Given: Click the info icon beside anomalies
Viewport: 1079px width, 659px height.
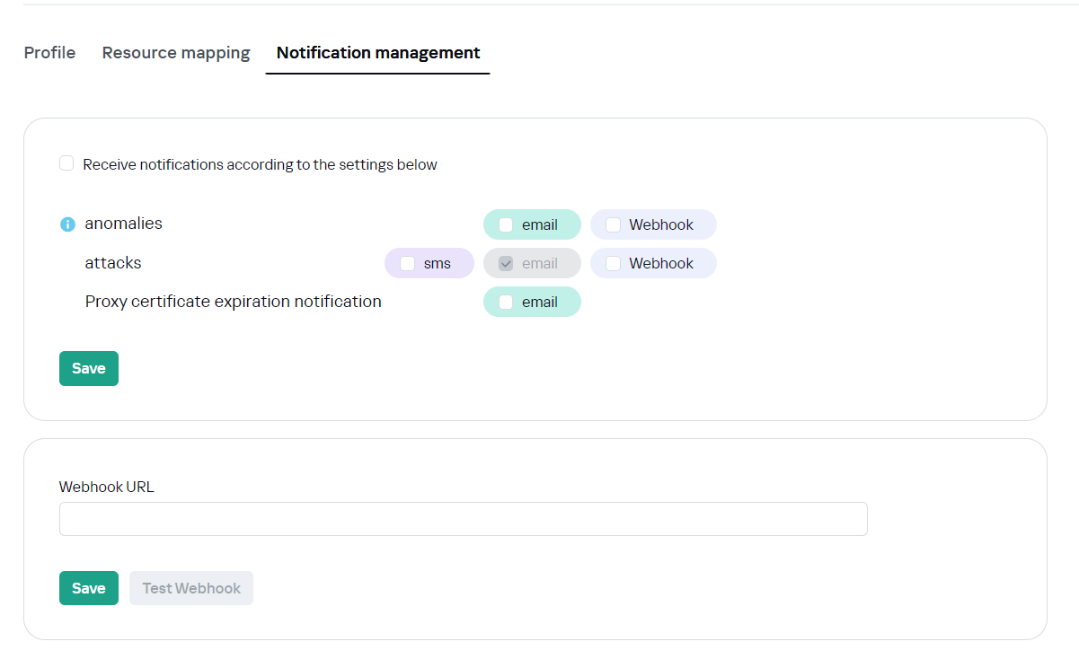Looking at the screenshot, I should tap(67, 224).
